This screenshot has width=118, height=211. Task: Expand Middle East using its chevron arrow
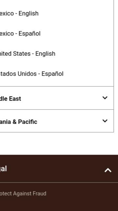[x=105, y=98]
